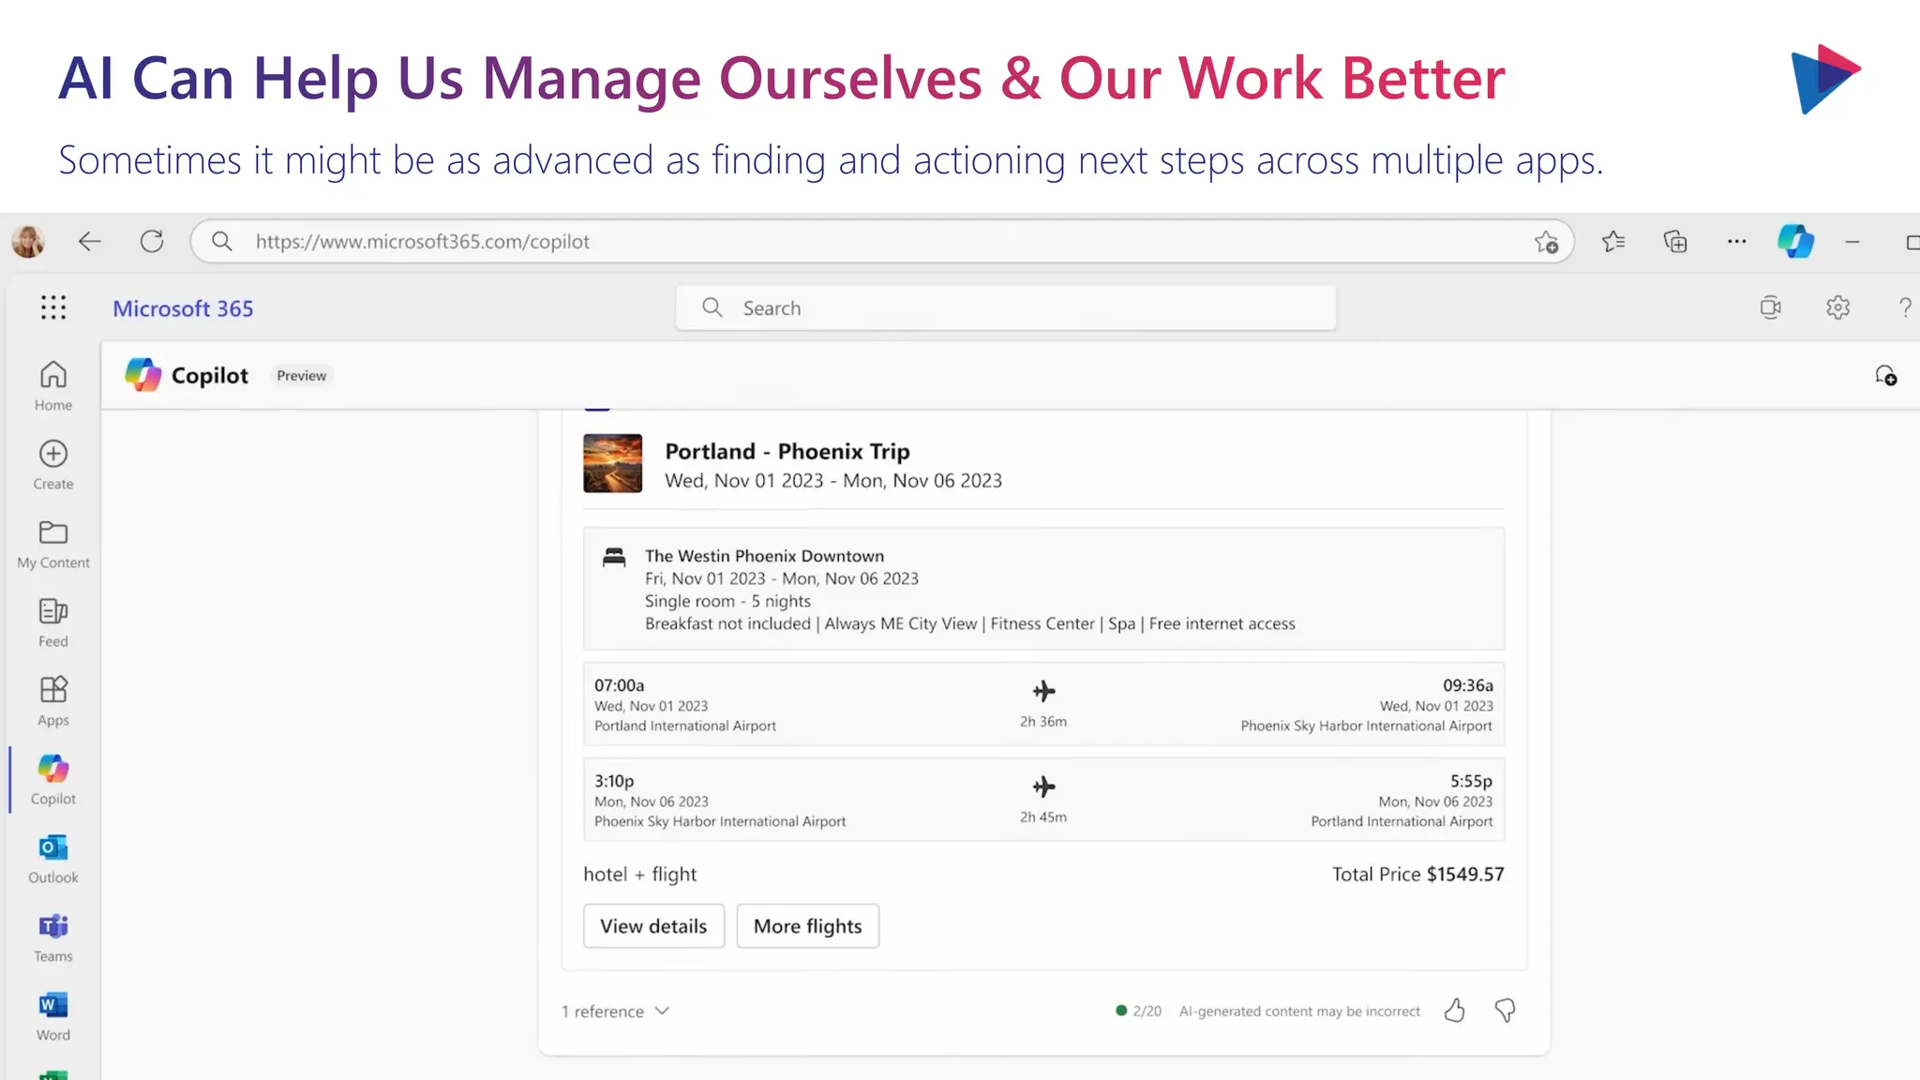The image size is (1920, 1080).
Task: Click the browser back arrow
Action: [x=89, y=242]
